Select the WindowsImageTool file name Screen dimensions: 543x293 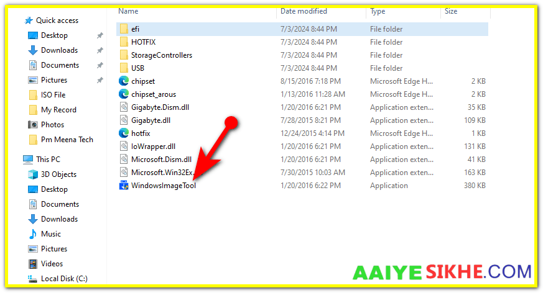164,185
